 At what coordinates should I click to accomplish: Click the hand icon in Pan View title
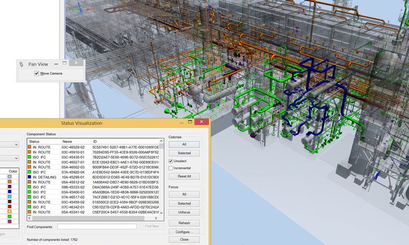pyautogui.click(x=22, y=64)
